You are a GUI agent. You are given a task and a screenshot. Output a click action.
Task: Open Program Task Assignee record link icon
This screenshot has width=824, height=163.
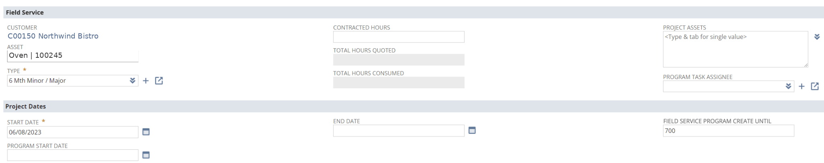tap(815, 86)
